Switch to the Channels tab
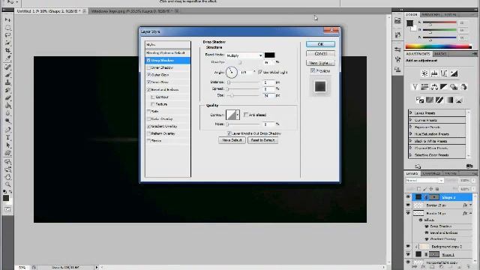480x270 pixels. 431,173
